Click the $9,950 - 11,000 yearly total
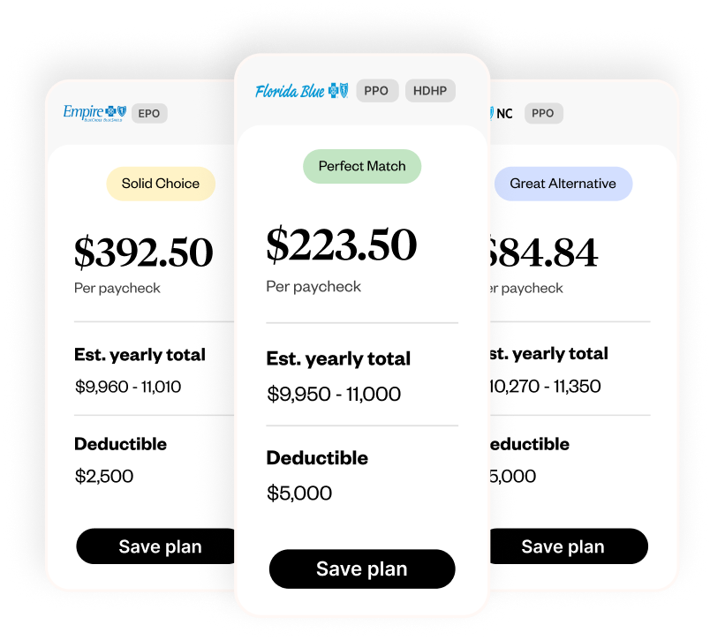The image size is (710, 640). (x=334, y=394)
